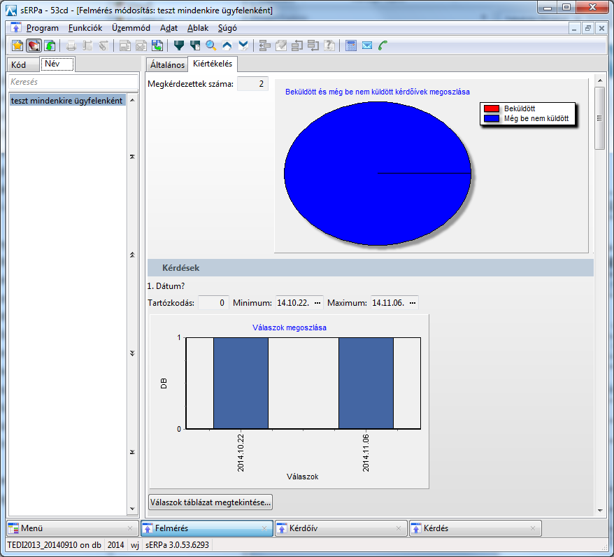Image resolution: width=614 pixels, height=557 pixels.
Task: Switch to the Általános tab
Action: [x=168, y=65]
